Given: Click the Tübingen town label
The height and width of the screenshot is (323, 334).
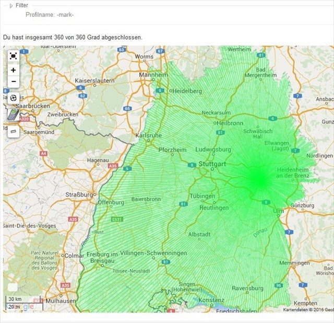Looking at the screenshot, I should (x=202, y=196).
